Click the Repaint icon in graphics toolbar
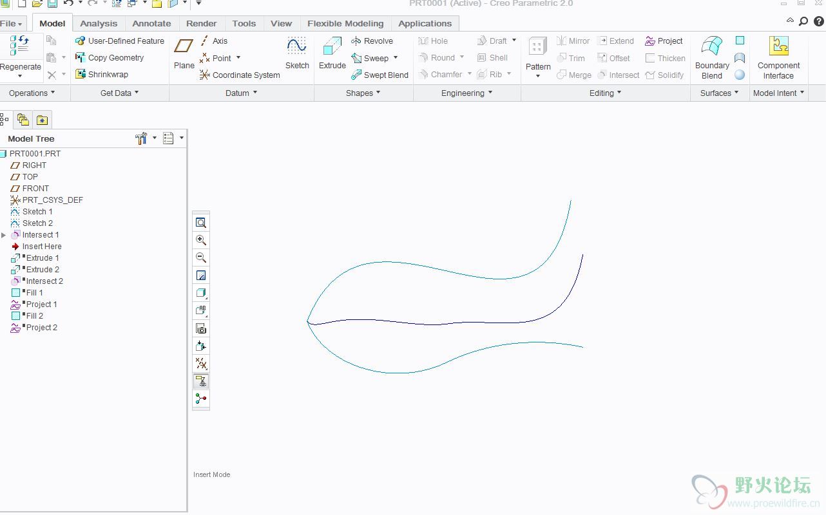Screen dimensions: 826x515 coord(201,276)
